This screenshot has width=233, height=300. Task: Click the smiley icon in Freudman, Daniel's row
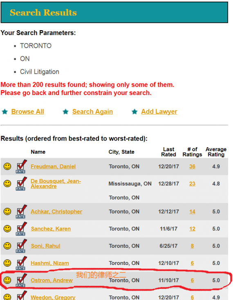pos(7,166)
